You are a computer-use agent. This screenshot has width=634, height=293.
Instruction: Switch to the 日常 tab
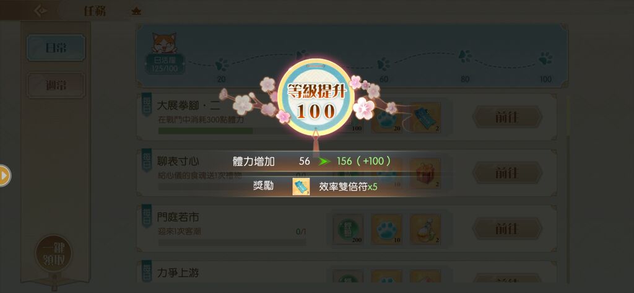click(56, 48)
